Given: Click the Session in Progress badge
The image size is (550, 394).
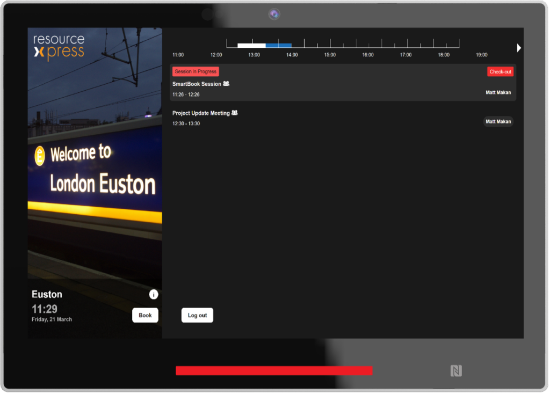Looking at the screenshot, I should click(196, 71).
